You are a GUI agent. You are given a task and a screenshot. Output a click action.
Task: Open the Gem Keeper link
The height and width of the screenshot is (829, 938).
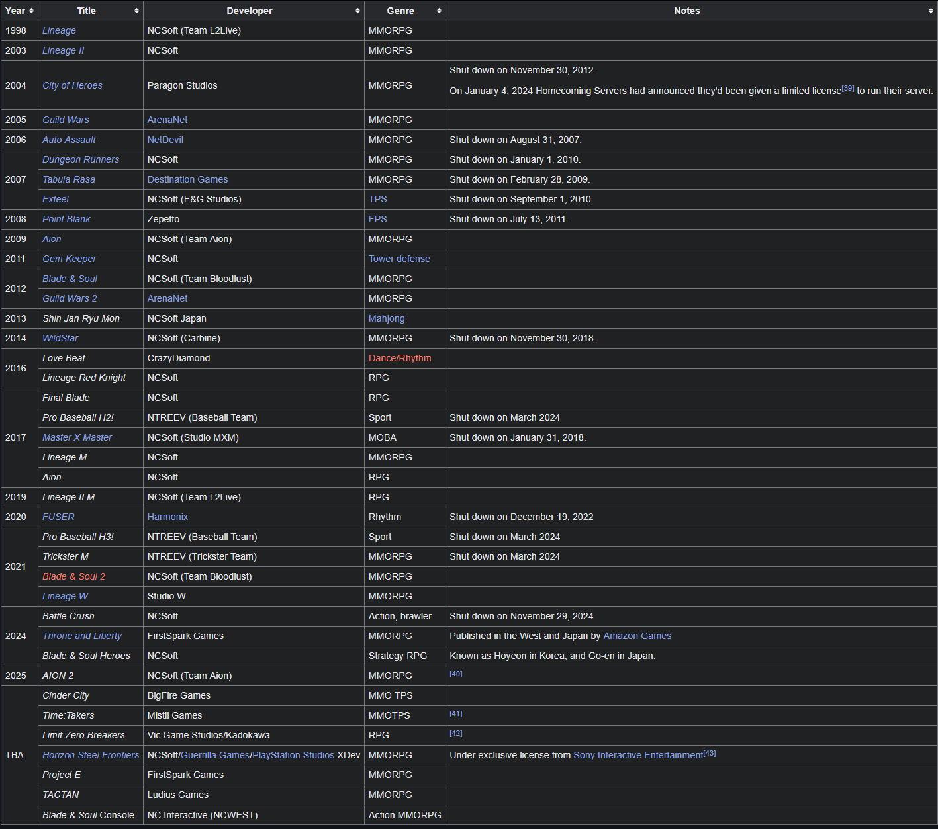click(70, 259)
